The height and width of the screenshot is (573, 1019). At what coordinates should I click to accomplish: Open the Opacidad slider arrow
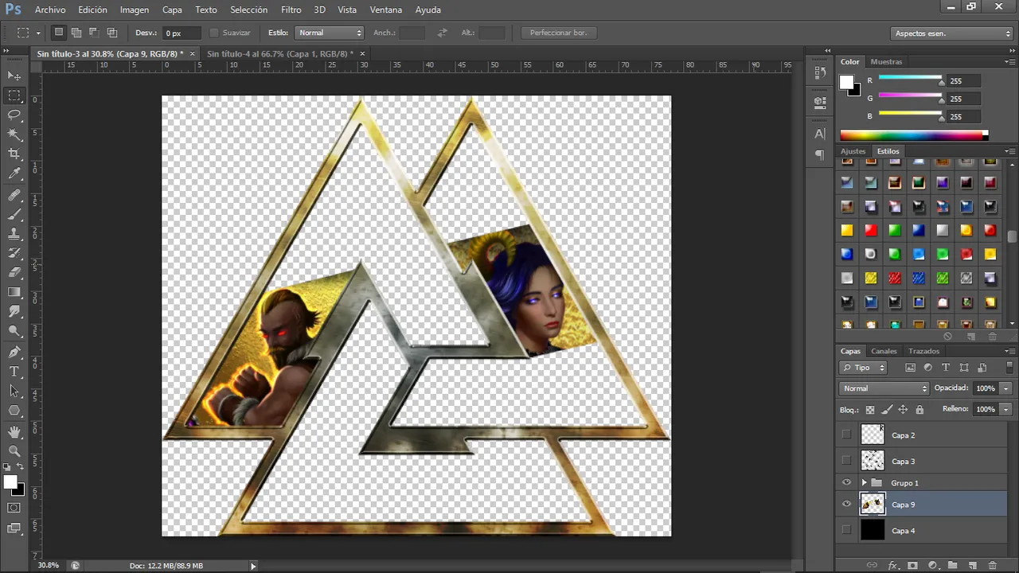pos(1005,388)
